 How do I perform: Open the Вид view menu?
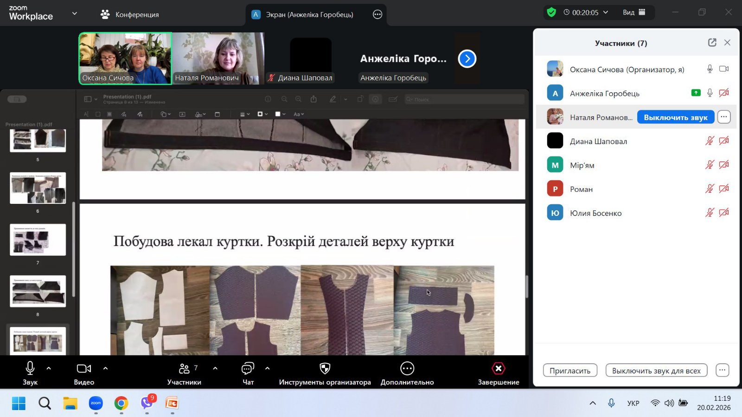point(633,13)
